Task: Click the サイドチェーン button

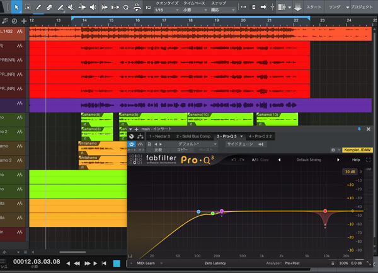Action: tap(240, 144)
